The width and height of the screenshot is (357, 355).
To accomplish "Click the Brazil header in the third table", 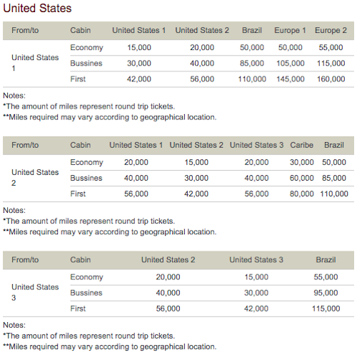I will coord(326,260).
